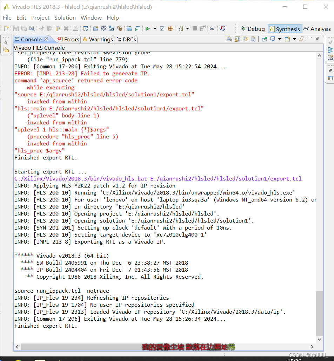Click Clear Console eraser icon
Viewport: 334px width, 361px height.
(x=302, y=39)
